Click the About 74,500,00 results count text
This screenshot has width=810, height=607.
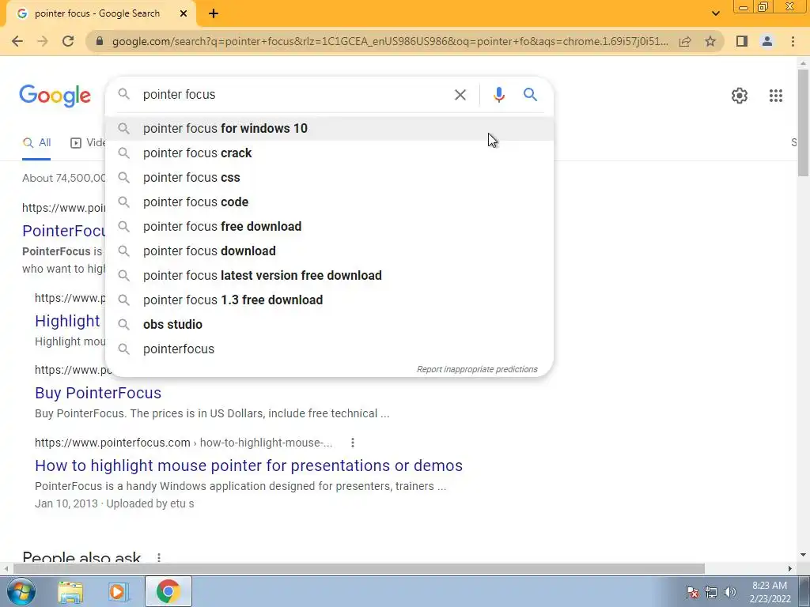click(63, 178)
